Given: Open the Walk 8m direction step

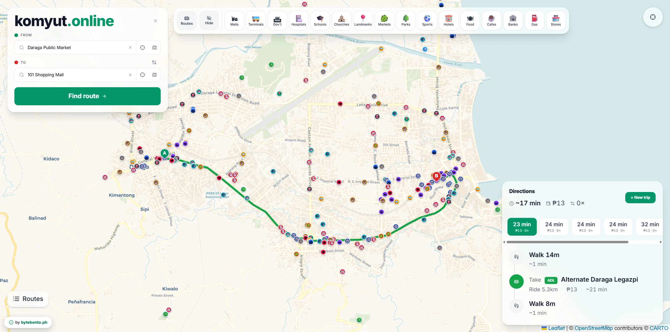Looking at the screenshot, I should coord(583,308).
